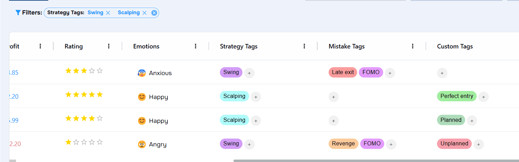The width and height of the screenshot is (519, 162).
Task: Click the Late exit mistake tag
Action: (343, 72)
